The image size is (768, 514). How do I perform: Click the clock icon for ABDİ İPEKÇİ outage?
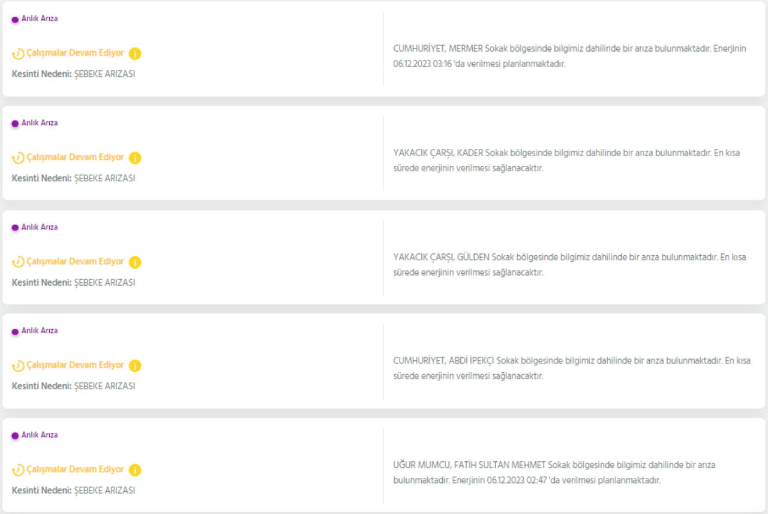pyautogui.click(x=19, y=366)
